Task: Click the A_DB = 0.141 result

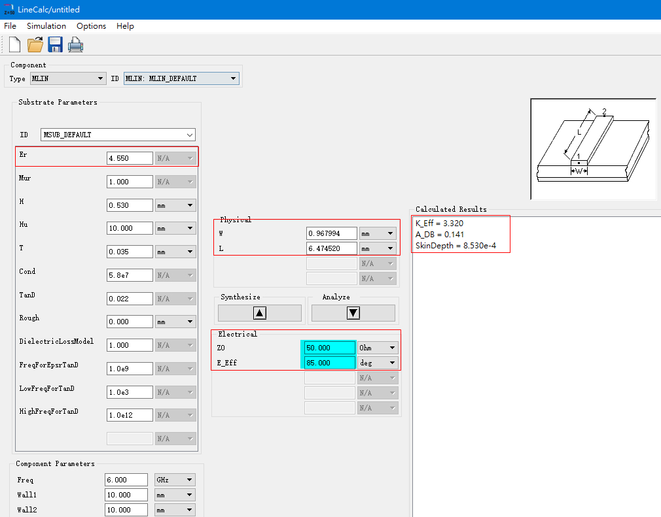Action: click(x=440, y=235)
